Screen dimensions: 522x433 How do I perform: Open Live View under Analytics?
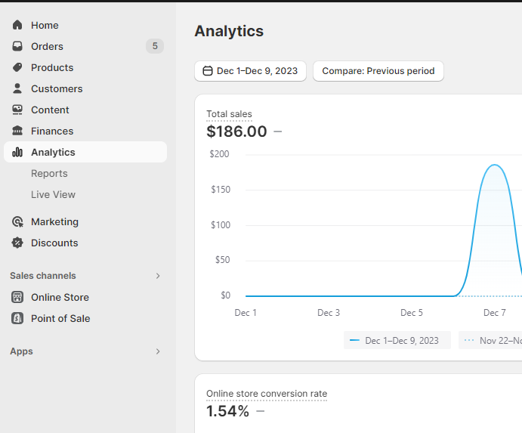coord(53,194)
